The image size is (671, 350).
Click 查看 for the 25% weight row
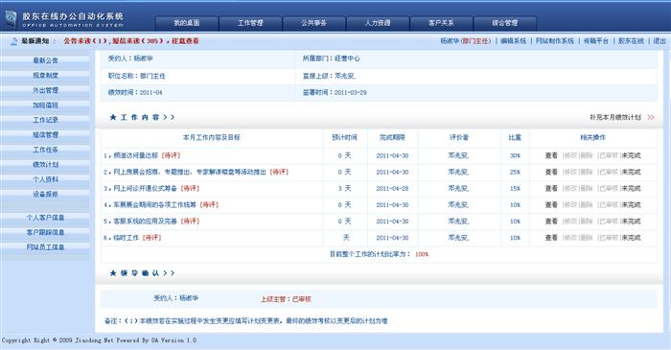tap(551, 172)
